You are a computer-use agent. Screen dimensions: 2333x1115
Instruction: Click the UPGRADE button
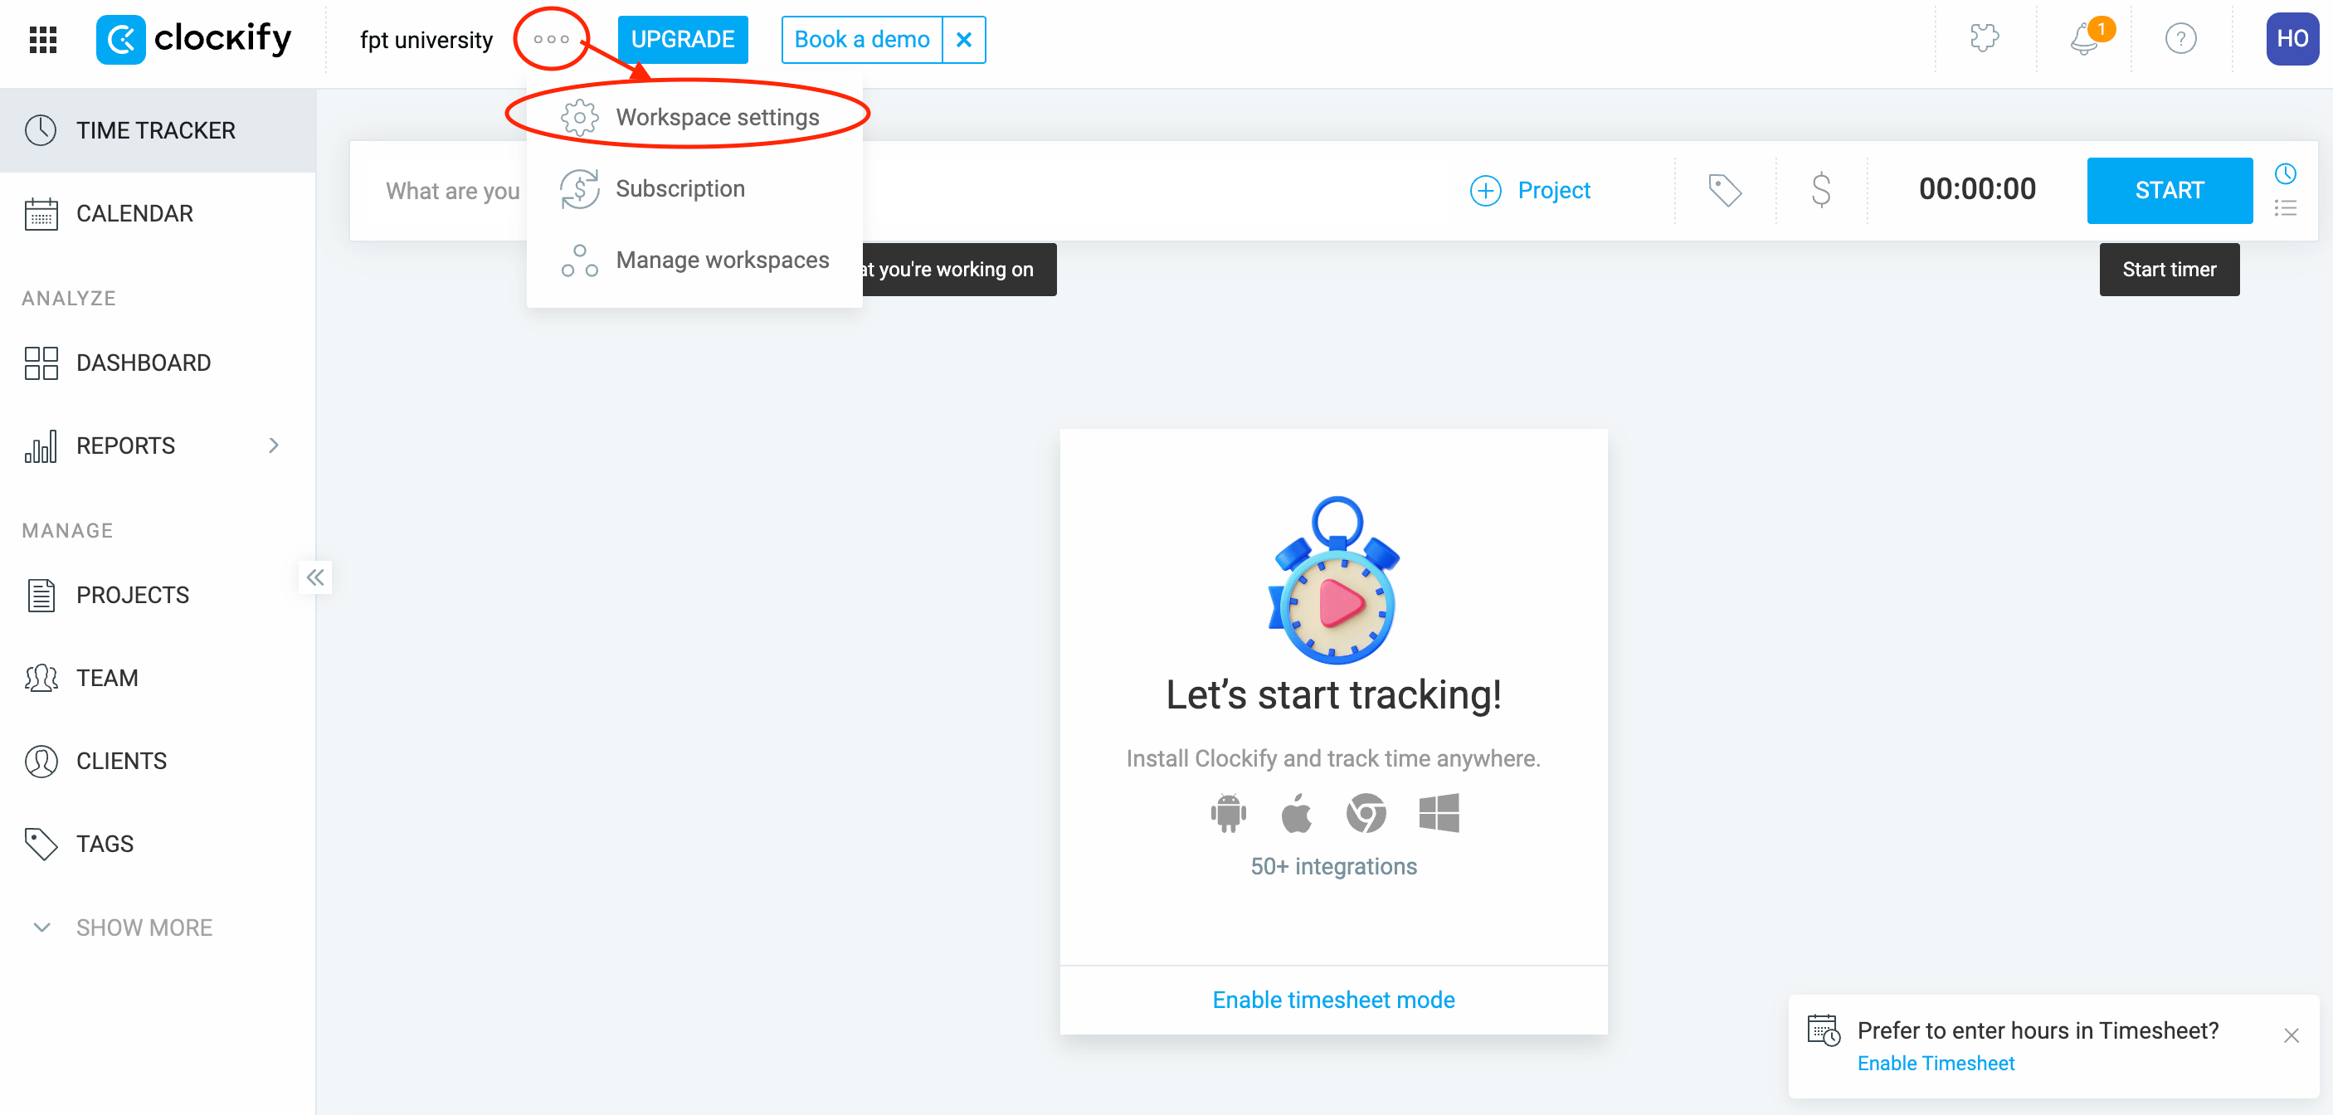pyautogui.click(x=682, y=40)
